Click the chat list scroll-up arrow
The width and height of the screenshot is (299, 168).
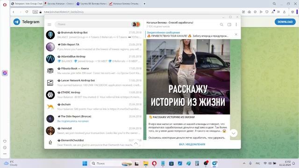click(x=136, y=143)
